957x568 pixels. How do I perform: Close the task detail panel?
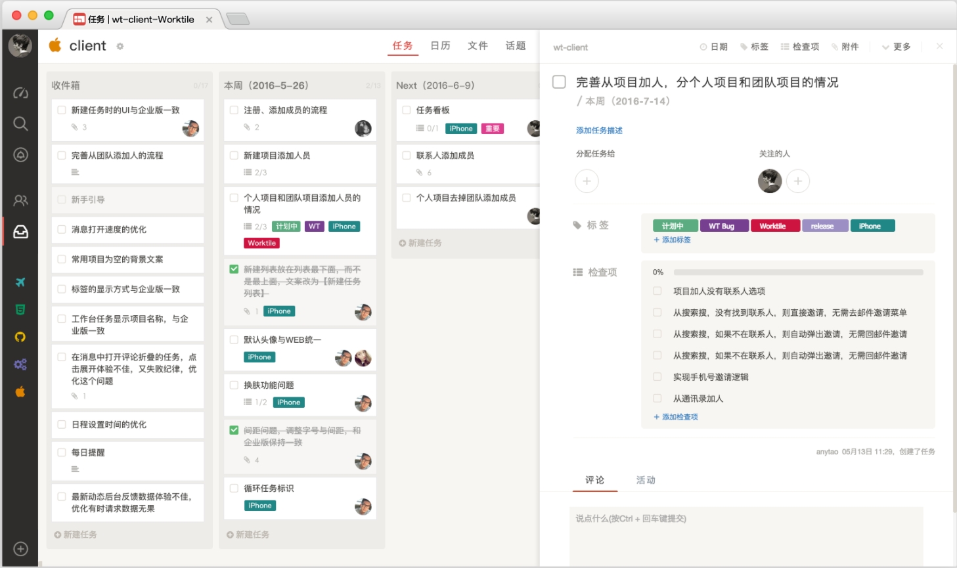(940, 46)
